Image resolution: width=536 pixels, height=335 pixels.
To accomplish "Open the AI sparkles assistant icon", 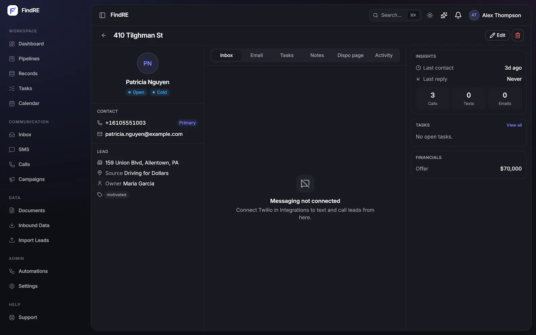I will [x=444, y=15].
